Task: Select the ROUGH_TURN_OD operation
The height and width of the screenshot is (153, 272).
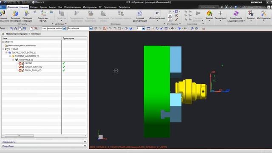Action: pyautogui.click(x=33, y=67)
